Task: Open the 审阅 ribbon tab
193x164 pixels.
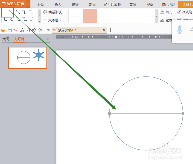Action: pos(133,4)
